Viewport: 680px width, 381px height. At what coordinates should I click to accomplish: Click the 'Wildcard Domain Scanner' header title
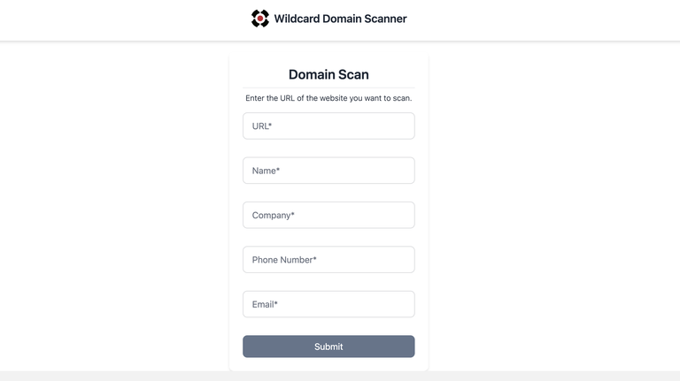point(340,19)
